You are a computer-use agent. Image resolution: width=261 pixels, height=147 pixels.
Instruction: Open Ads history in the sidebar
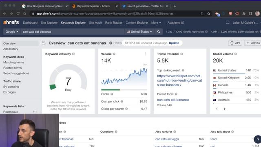(x=11, y=49)
